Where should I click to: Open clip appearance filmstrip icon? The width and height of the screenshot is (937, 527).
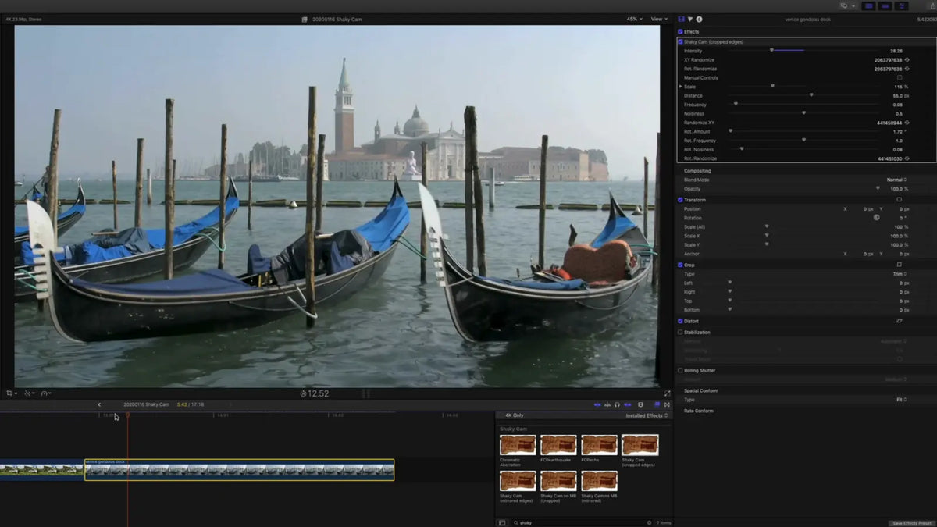pos(640,404)
